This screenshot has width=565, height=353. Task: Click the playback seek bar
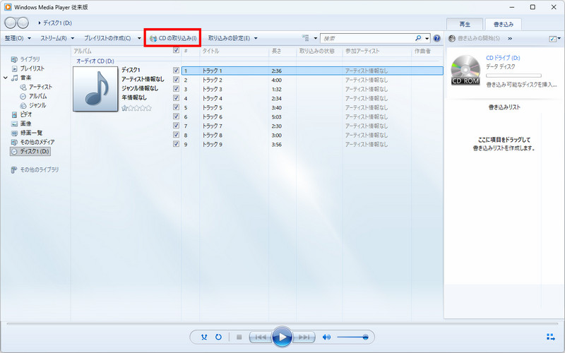point(282,324)
